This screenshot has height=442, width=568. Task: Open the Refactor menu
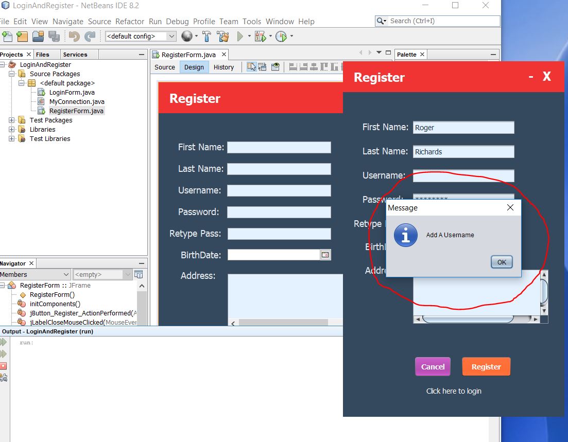(130, 22)
